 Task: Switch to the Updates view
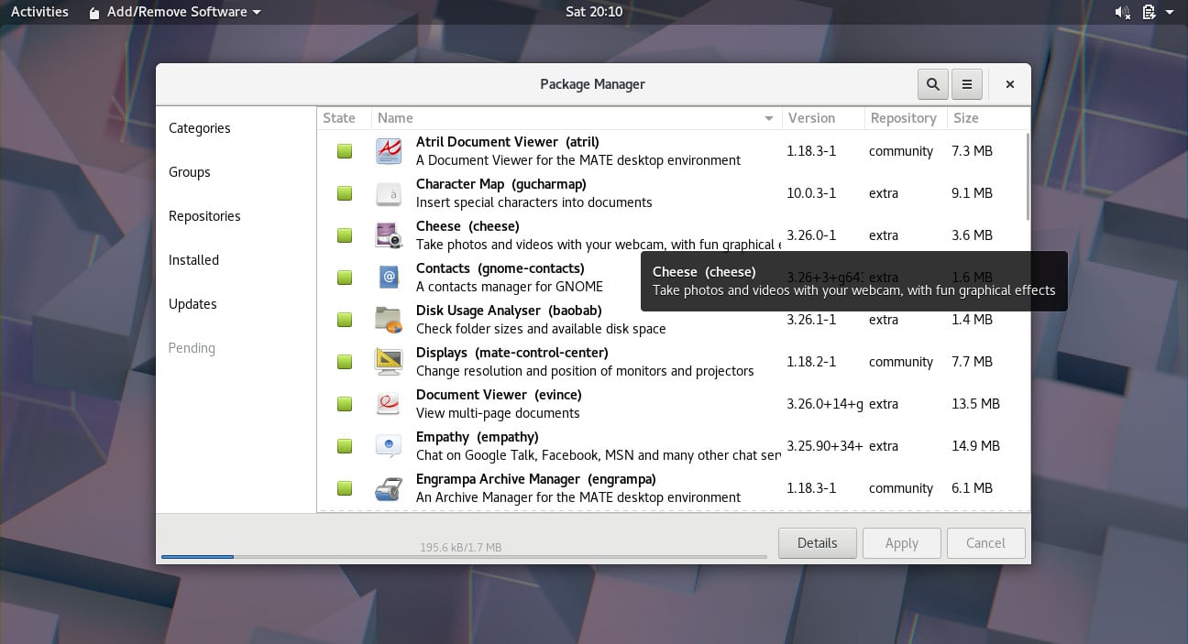point(192,304)
